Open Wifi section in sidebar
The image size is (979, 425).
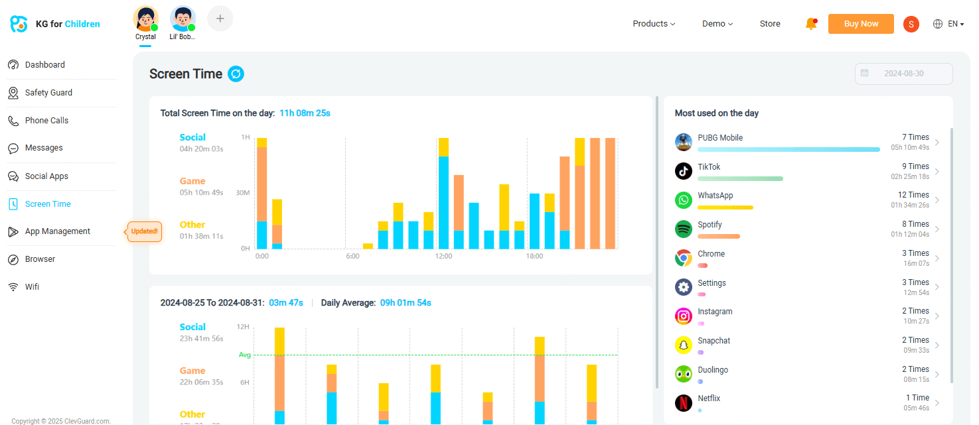(32, 287)
